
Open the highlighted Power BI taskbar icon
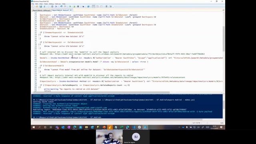coord(110,127)
